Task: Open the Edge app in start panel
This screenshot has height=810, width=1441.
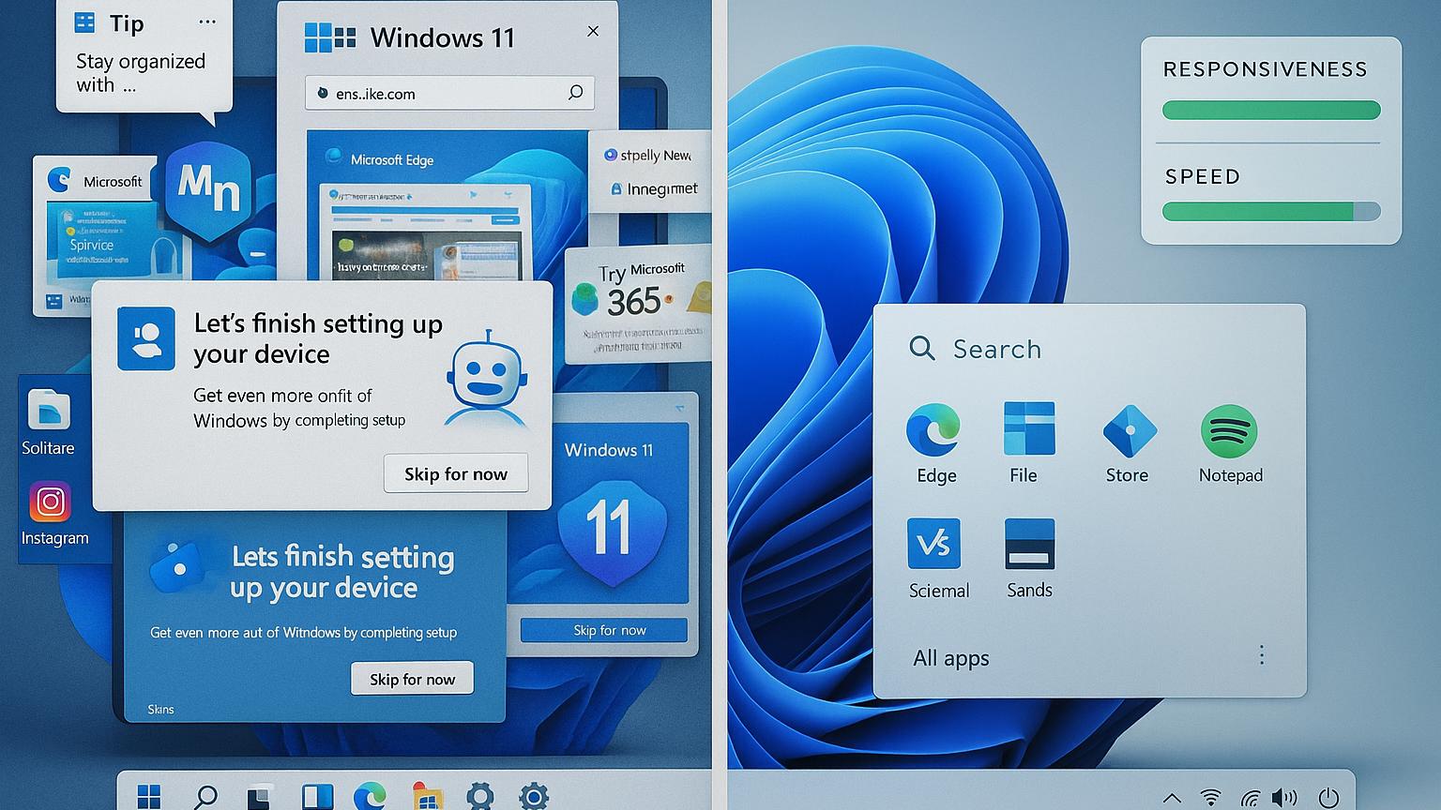Action: pyautogui.click(x=933, y=432)
